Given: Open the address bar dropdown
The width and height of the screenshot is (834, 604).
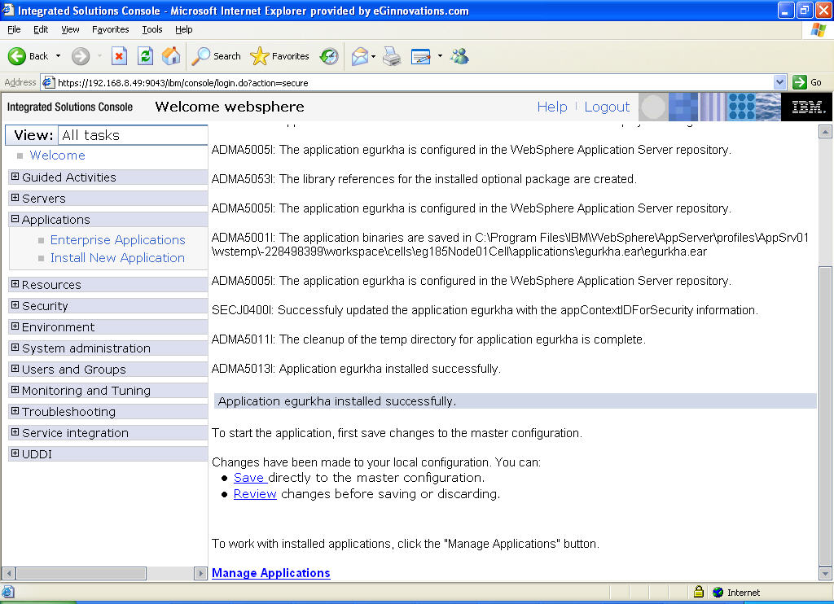Looking at the screenshot, I should (779, 82).
